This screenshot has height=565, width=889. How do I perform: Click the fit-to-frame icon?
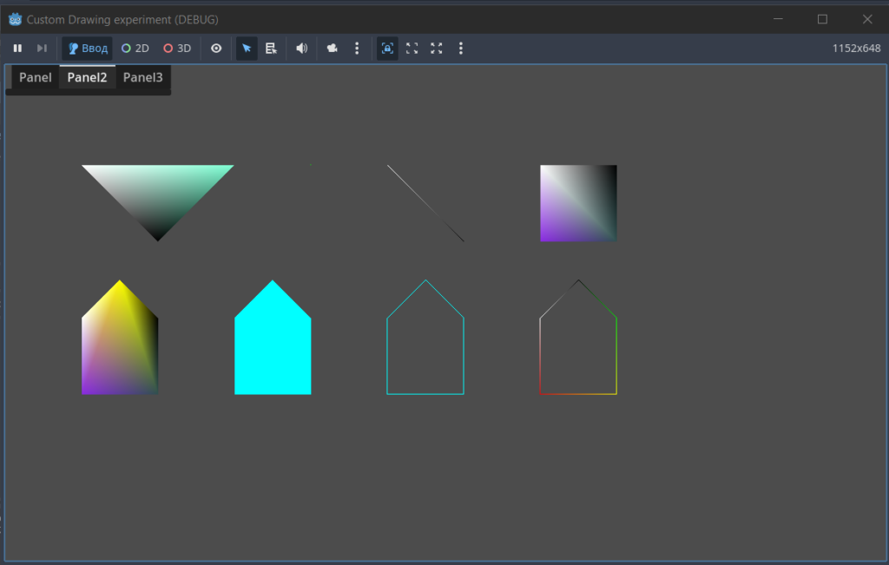tap(412, 49)
